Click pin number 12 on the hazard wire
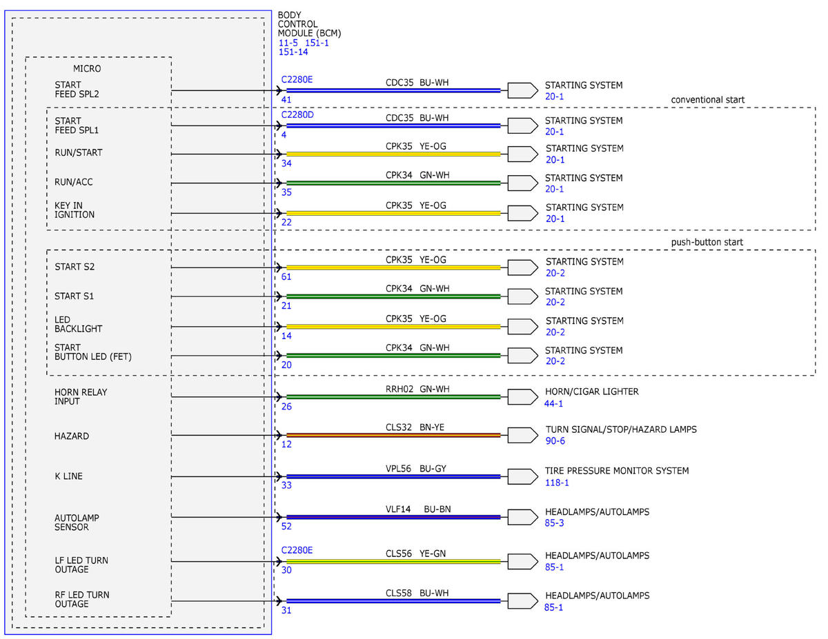828x639 pixels. (x=286, y=445)
